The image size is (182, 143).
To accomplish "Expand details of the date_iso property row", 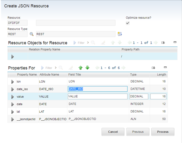I will 13,89.
